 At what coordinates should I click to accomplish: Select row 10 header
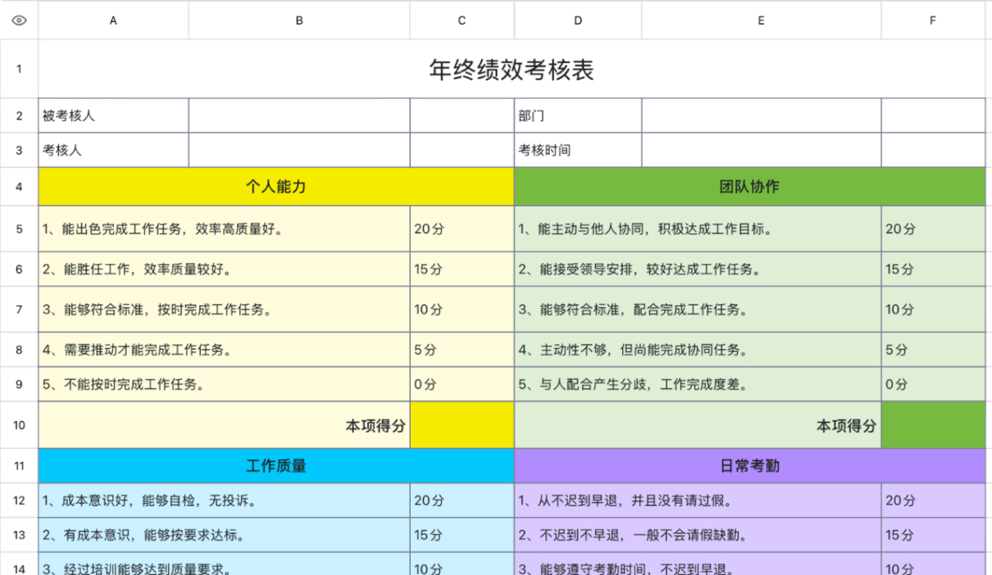[x=19, y=425]
